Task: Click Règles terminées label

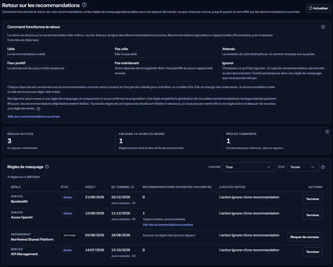Action: 241,134
